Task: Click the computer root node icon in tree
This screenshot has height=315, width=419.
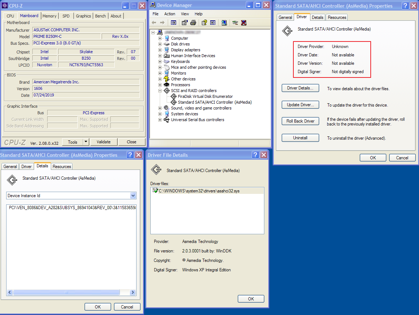Action: (x=160, y=32)
